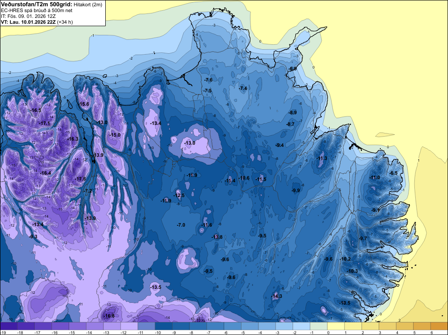
Task: Select the -11.4 temperature label
Action: coord(230,180)
